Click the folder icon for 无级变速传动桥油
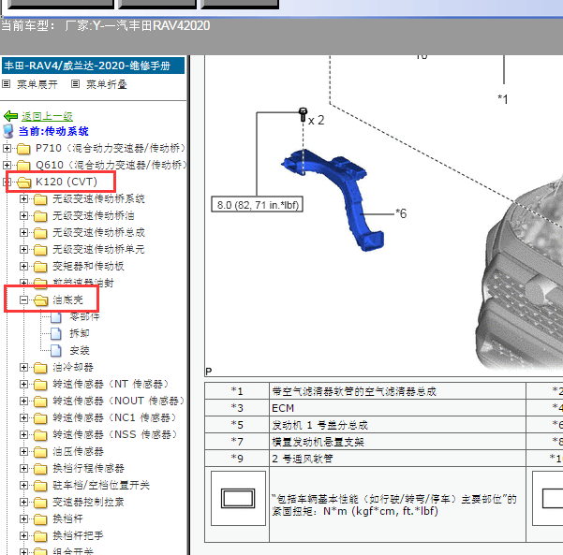The image size is (563, 555). (x=40, y=216)
